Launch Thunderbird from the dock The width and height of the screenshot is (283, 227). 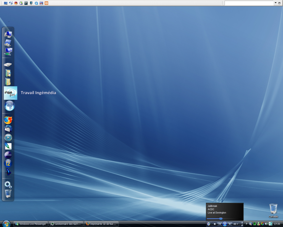point(8,129)
